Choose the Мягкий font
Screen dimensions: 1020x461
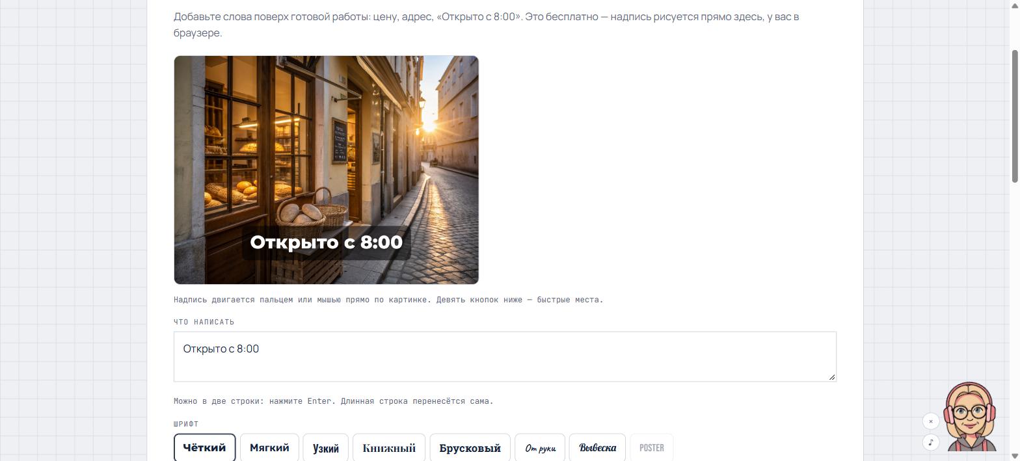pos(269,448)
